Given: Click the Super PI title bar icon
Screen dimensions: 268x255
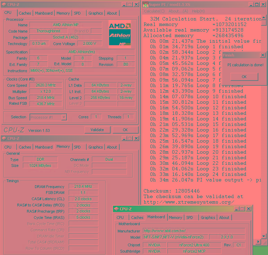Looking at the screenshot, I should point(146,5).
